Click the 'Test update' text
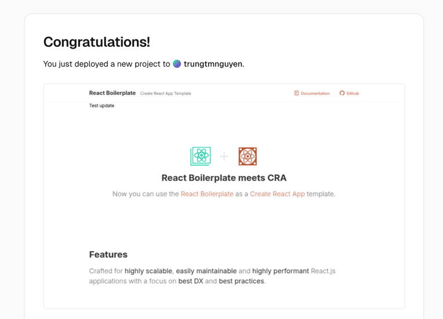 click(x=101, y=105)
